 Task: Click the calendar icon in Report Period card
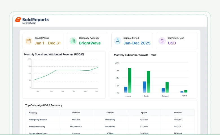click(x=28, y=41)
